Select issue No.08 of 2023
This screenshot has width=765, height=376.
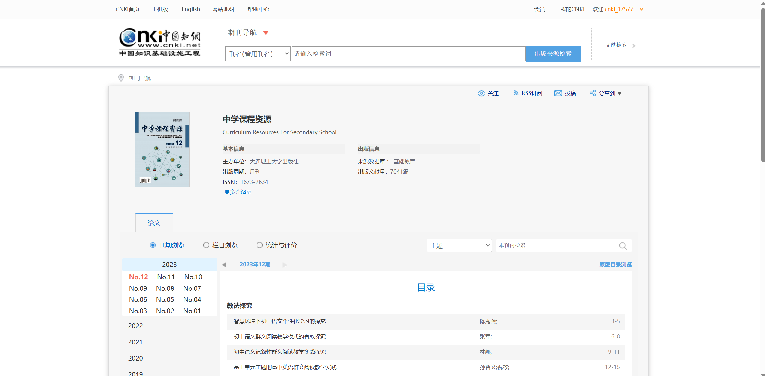(165, 289)
